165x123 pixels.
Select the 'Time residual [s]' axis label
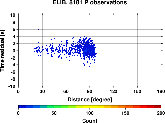[x=2, y=51]
